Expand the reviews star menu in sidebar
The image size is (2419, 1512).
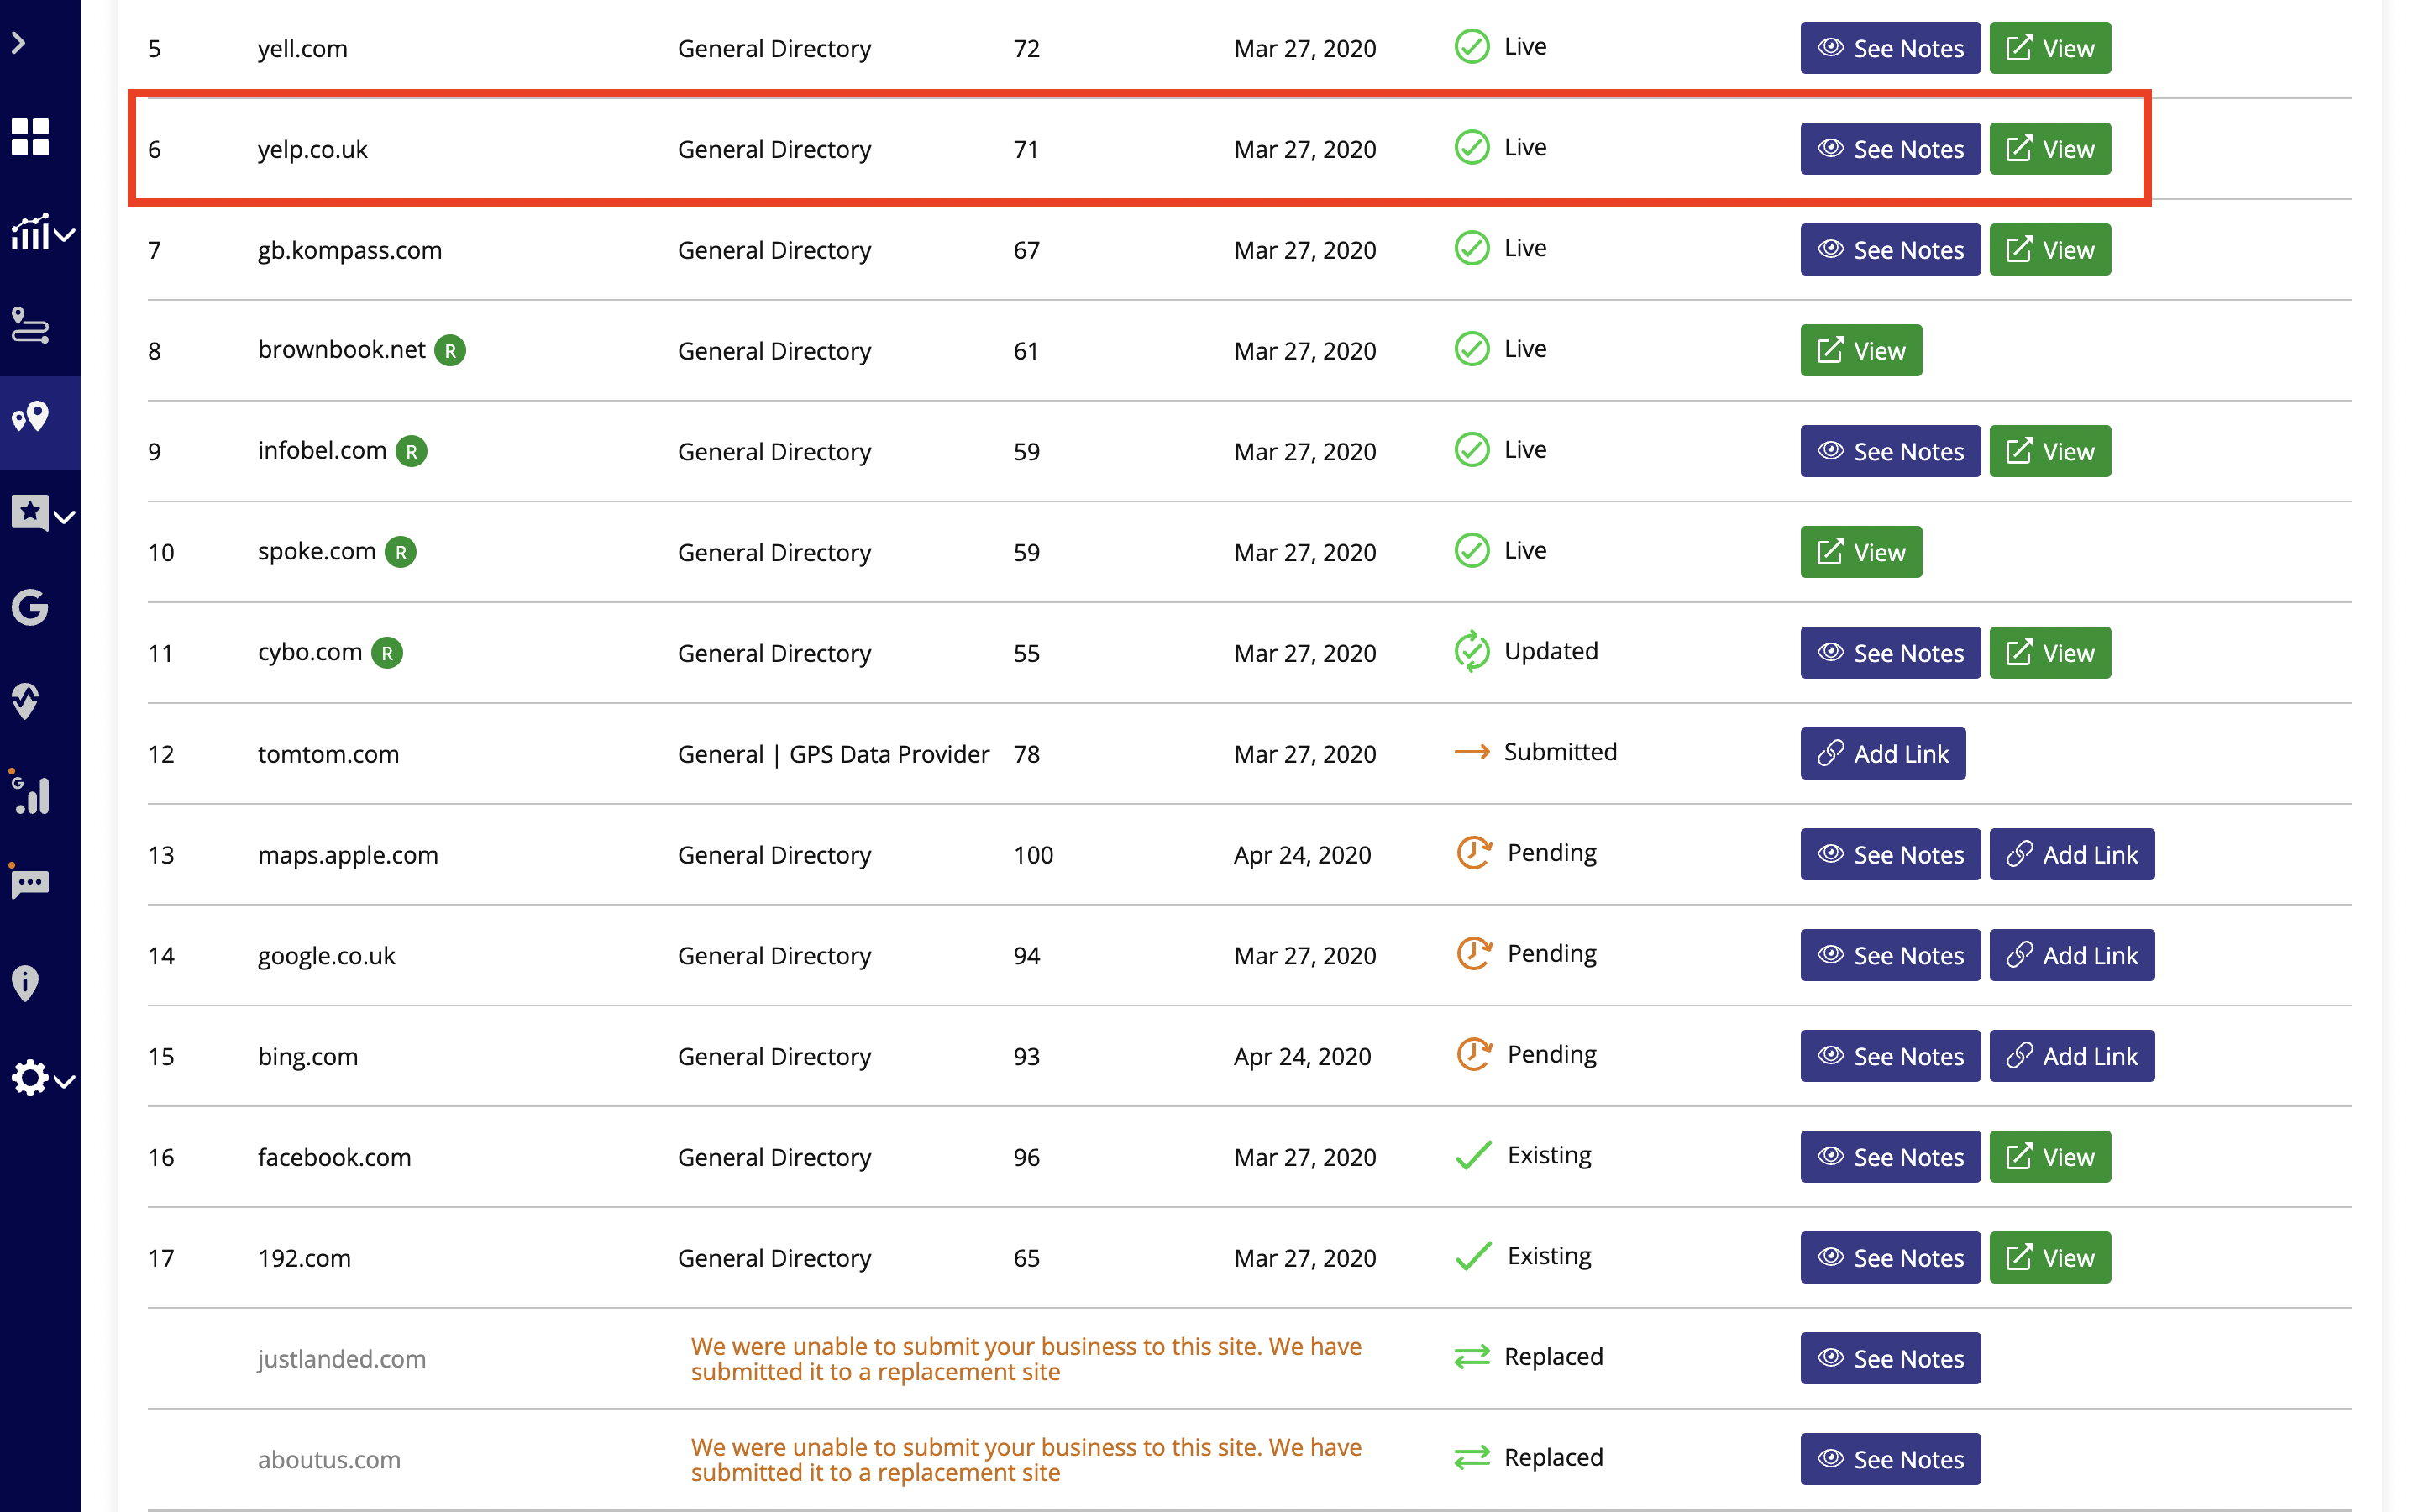(x=41, y=514)
